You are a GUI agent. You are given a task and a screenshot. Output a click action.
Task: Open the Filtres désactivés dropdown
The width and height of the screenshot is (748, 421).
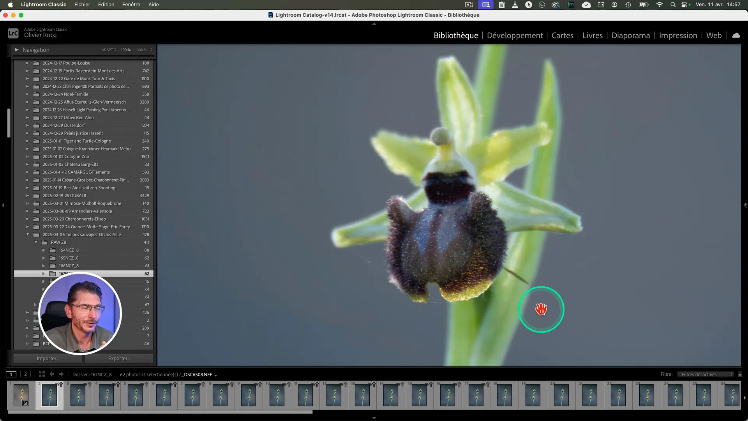(706, 374)
